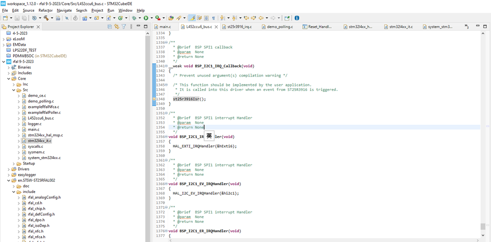Maximize the Project Explorer panel
The width and height of the screenshot is (491, 242).
145,27
